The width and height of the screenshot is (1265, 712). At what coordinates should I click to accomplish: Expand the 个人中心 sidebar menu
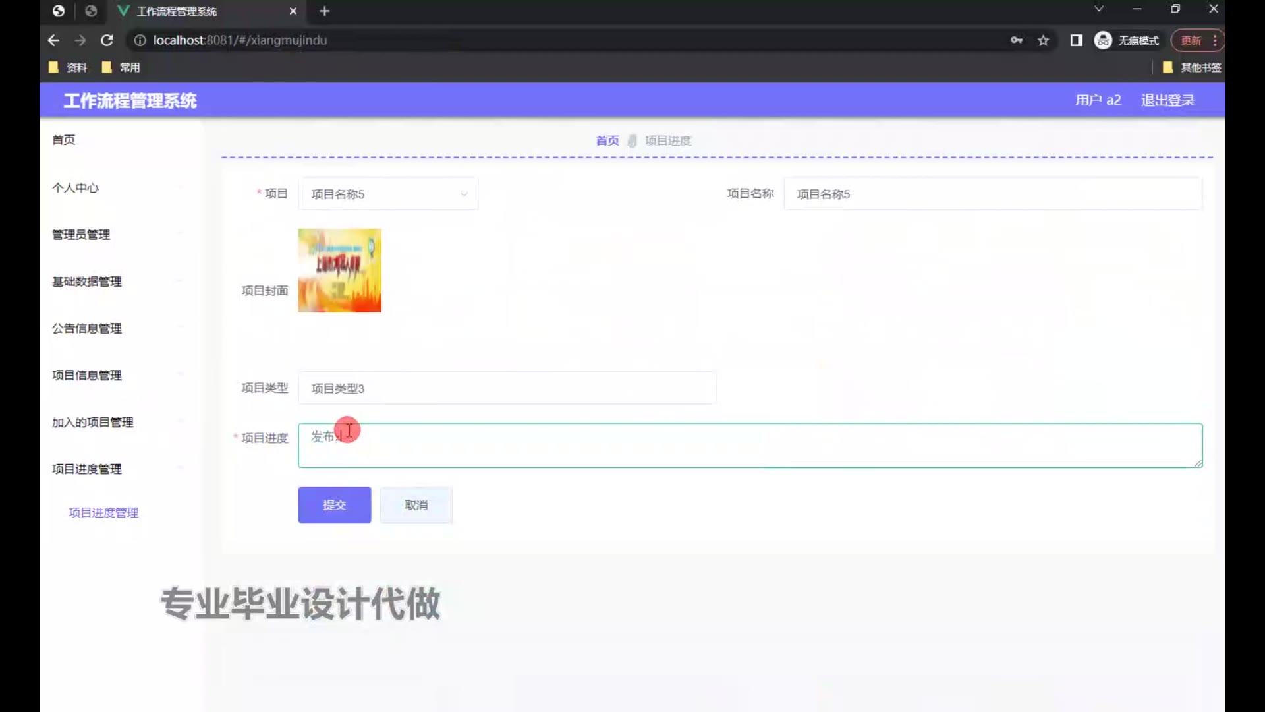[76, 188]
